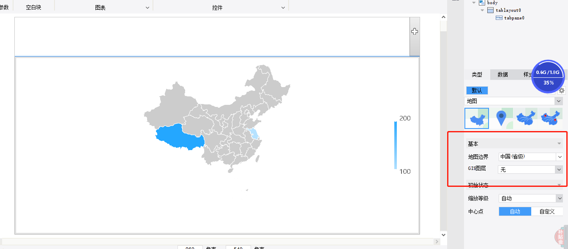The width and height of the screenshot is (568, 249).
Task: Click the body node icon
Action: (482, 3)
